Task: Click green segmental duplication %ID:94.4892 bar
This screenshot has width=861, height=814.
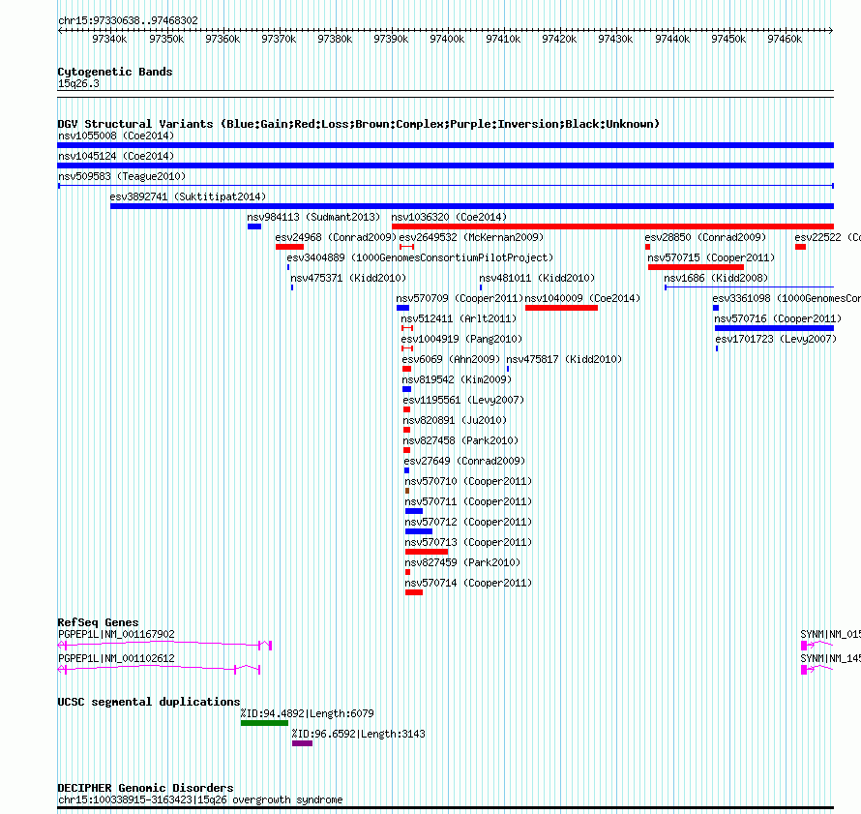Action: tap(264, 723)
